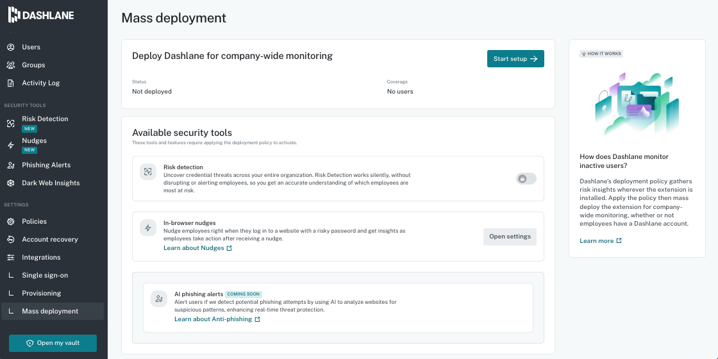Click Open settings for In-browser nudges
Image resolution: width=718 pixels, height=359 pixels.
510,237
